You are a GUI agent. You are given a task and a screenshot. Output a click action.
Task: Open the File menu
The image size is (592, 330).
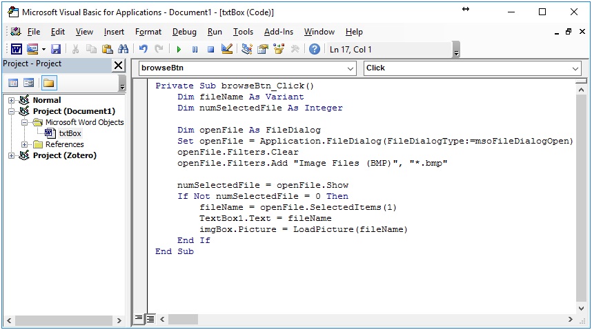click(x=34, y=32)
